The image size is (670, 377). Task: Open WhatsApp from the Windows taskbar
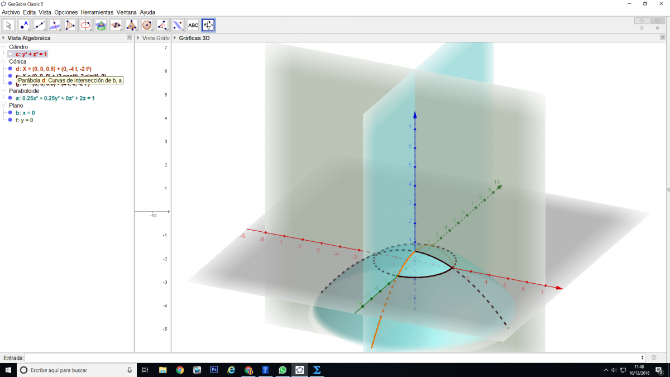[283, 370]
